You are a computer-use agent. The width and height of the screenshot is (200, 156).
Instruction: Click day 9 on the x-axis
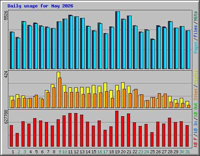60,152
